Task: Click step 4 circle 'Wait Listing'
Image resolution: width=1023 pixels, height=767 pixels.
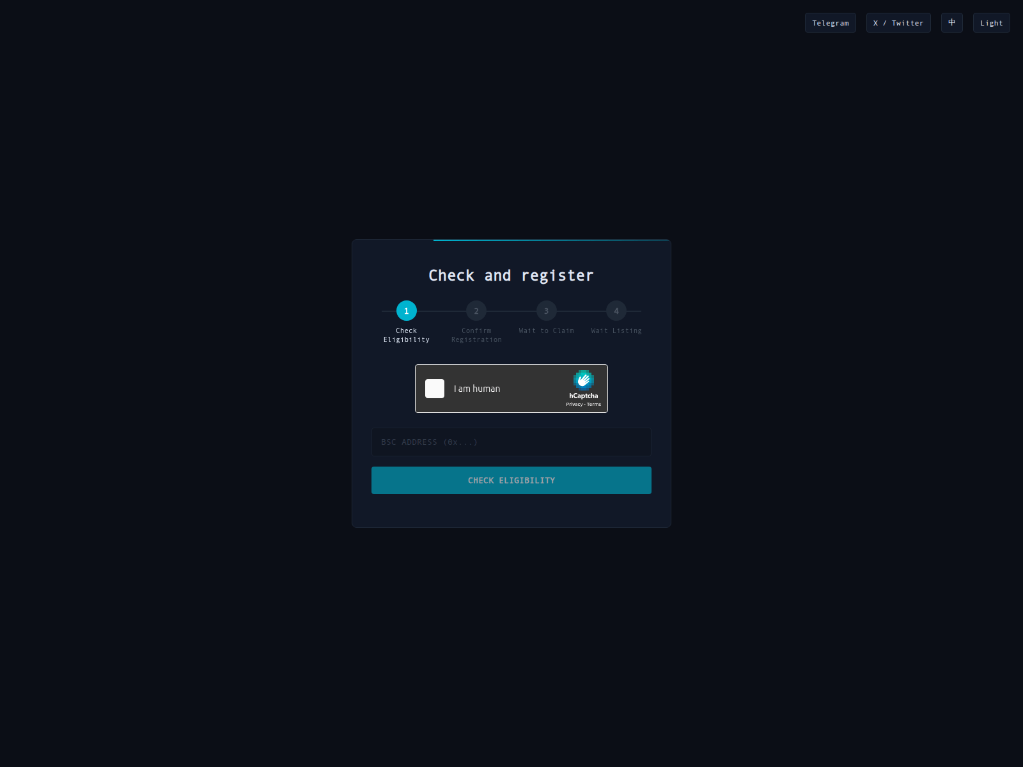Action: [616, 311]
